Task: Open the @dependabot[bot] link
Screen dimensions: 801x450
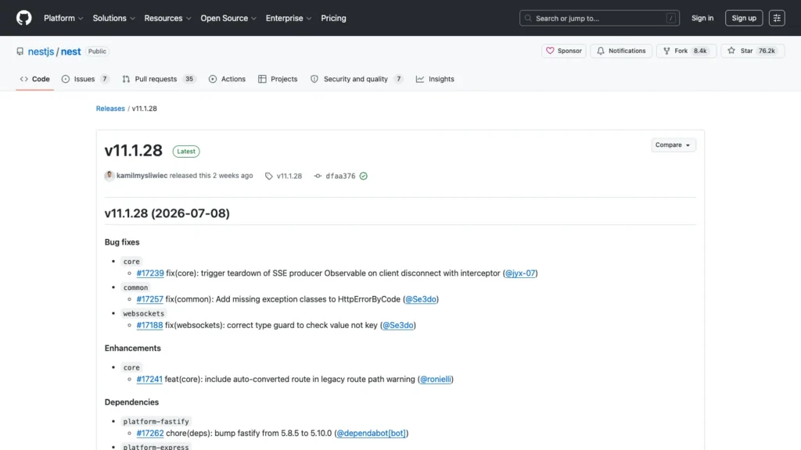Action: tap(372, 434)
